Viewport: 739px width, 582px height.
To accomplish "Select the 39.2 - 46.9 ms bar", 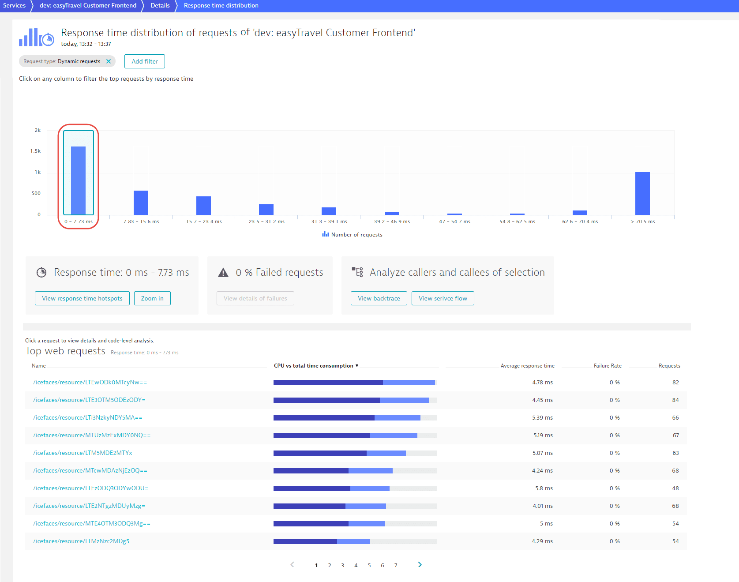I will coord(392,214).
